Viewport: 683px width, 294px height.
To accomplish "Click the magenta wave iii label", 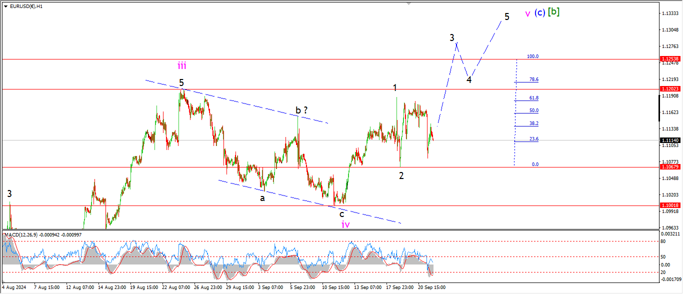I will point(181,65).
